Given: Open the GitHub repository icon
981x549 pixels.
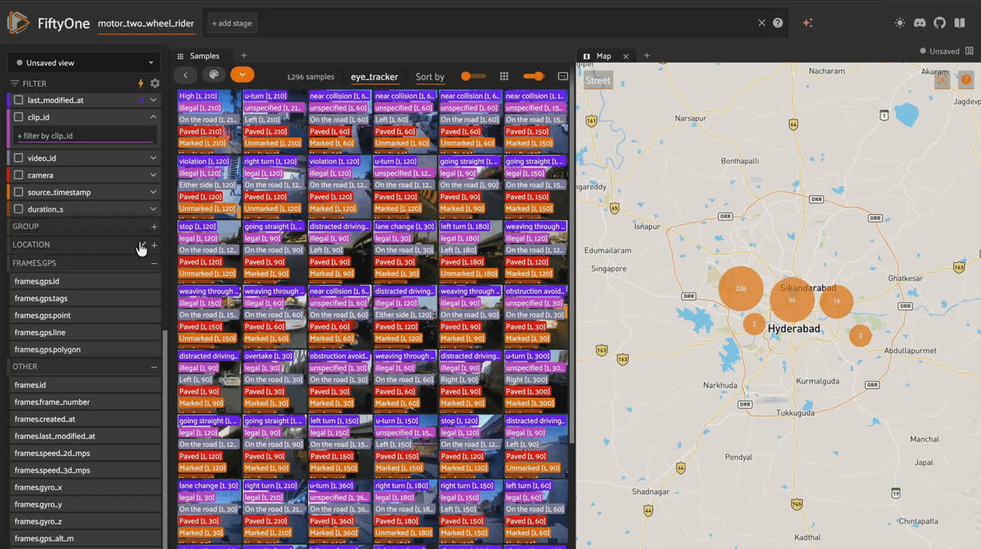Looking at the screenshot, I should coord(939,23).
